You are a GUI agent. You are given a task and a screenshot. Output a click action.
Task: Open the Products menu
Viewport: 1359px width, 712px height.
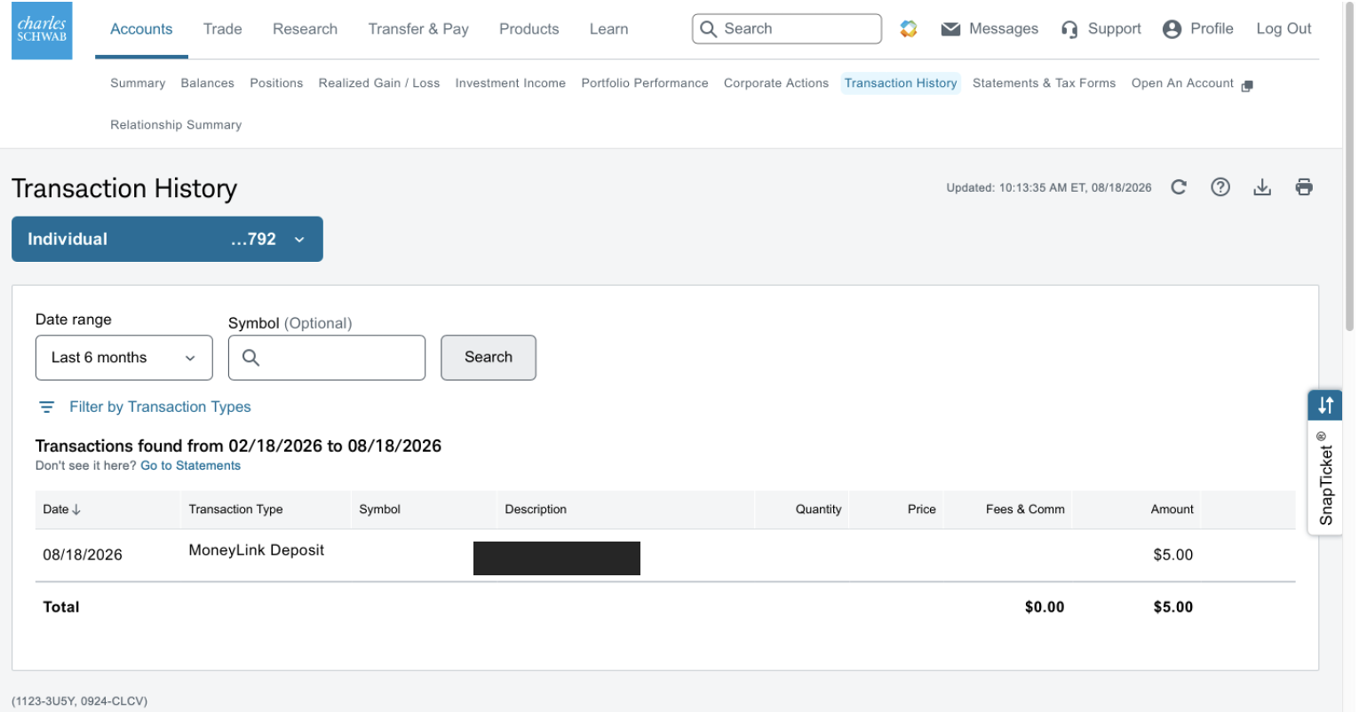click(x=529, y=29)
